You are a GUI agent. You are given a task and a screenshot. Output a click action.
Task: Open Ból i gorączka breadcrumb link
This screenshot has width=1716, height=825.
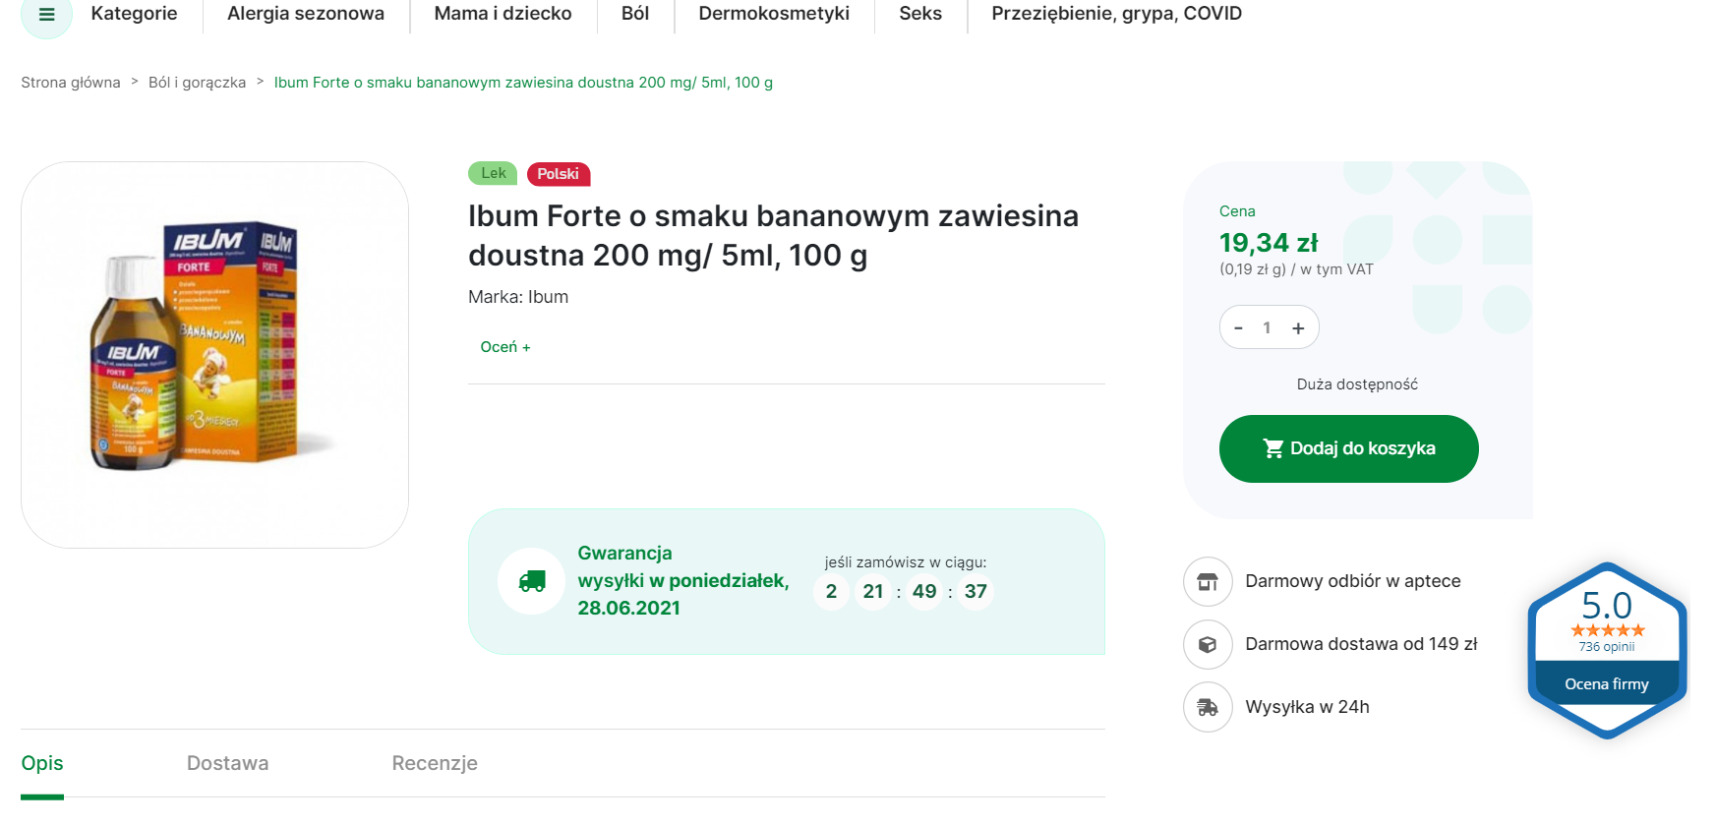[x=197, y=83]
